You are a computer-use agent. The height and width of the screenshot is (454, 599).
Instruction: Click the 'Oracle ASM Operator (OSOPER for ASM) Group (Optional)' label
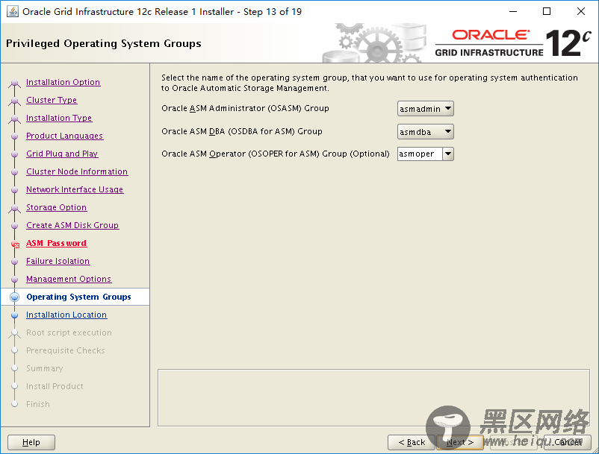[x=276, y=154]
